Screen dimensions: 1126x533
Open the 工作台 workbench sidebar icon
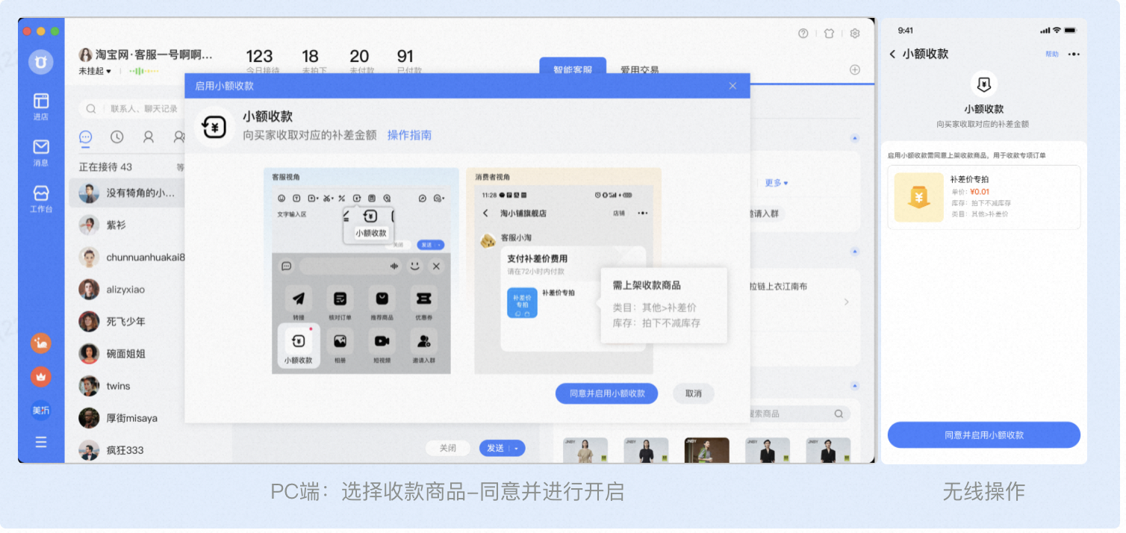pyautogui.click(x=41, y=199)
